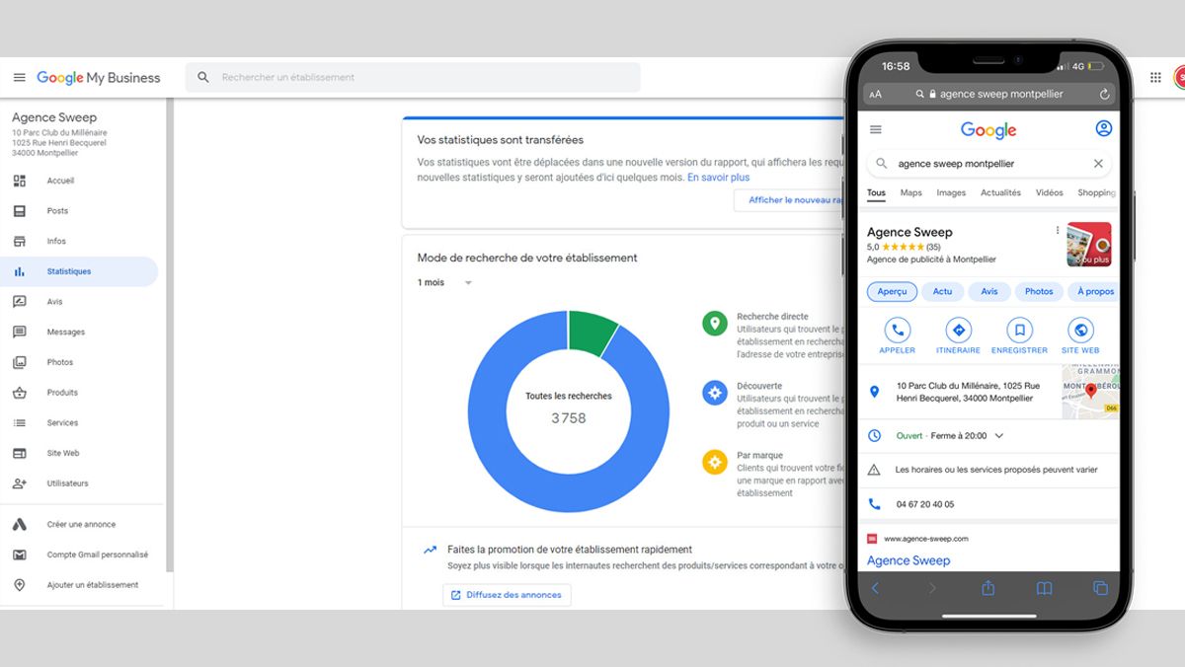1185x667 pixels.
Task: Select the Infos storefront icon
Action: [x=20, y=242]
